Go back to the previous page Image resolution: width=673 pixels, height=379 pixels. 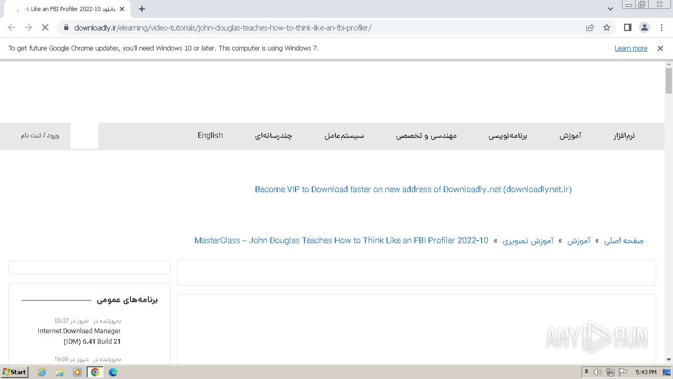point(12,28)
